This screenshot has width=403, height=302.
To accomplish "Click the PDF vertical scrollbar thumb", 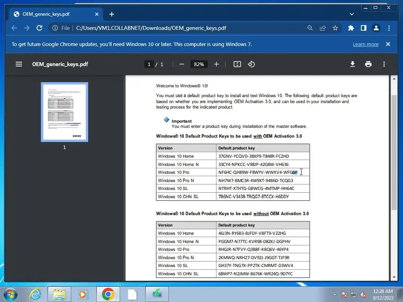I will click(394, 153).
